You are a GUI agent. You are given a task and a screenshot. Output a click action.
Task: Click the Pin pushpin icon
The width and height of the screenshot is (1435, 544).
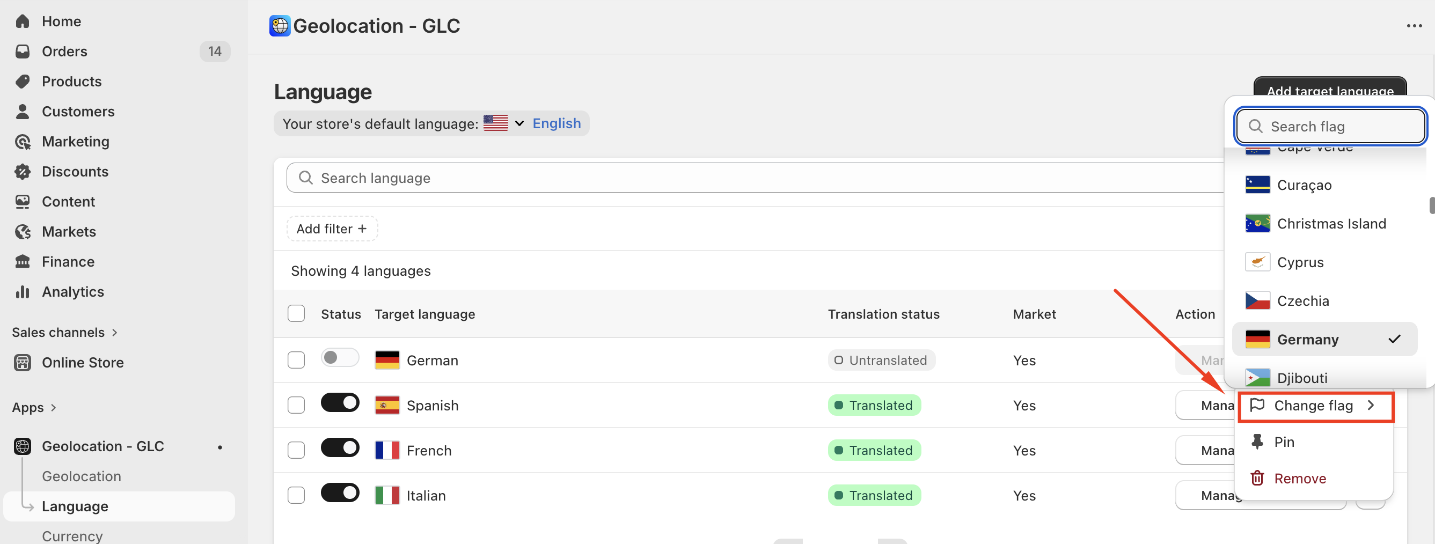pos(1257,442)
